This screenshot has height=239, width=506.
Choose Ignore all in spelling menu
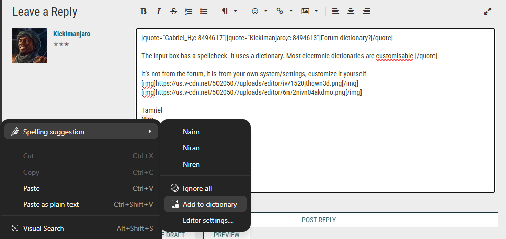[x=205, y=188]
